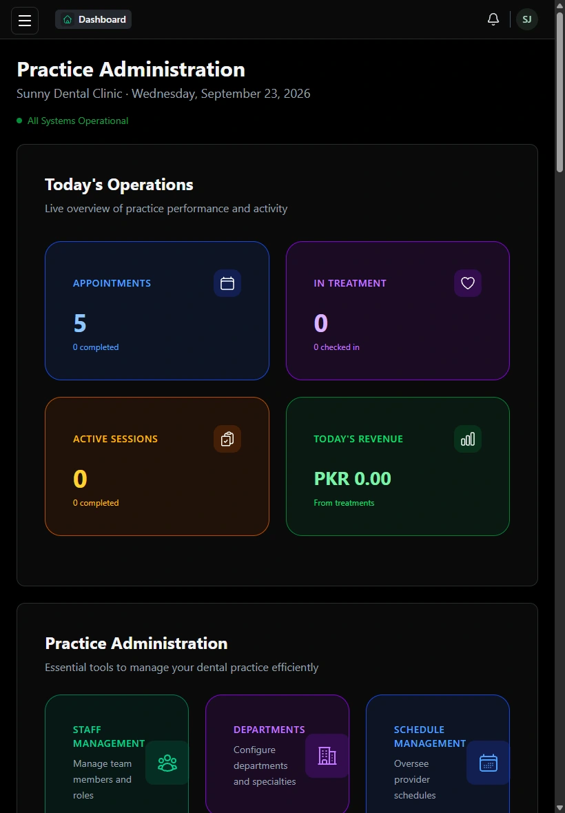Click the clipboard icon in Active Sessions card
565x813 pixels.
pyautogui.click(x=227, y=439)
